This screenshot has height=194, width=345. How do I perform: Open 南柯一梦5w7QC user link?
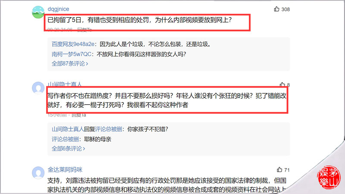(x=72, y=54)
